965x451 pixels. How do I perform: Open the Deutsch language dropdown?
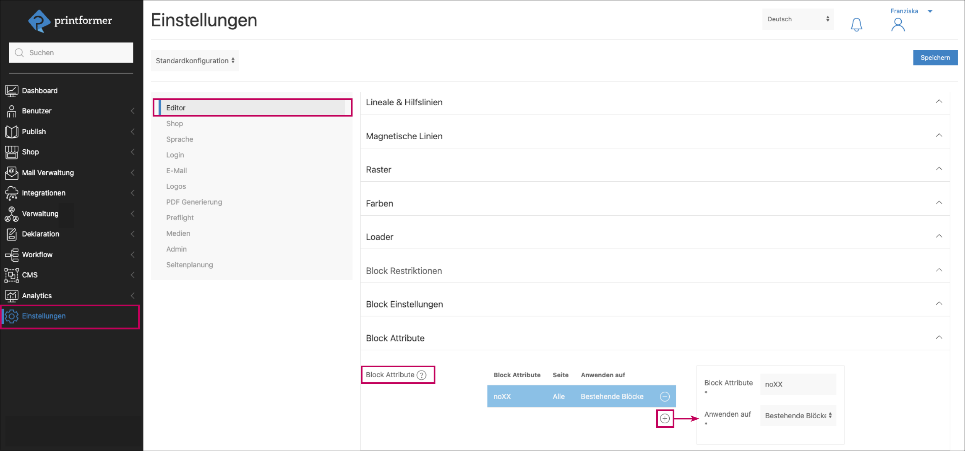point(797,19)
